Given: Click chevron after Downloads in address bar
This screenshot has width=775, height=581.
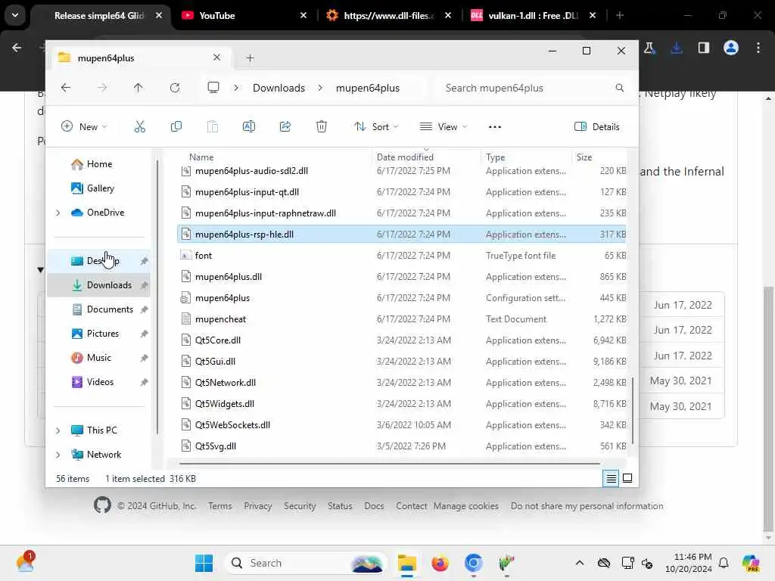Looking at the screenshot, I should (x=320, y=88).
